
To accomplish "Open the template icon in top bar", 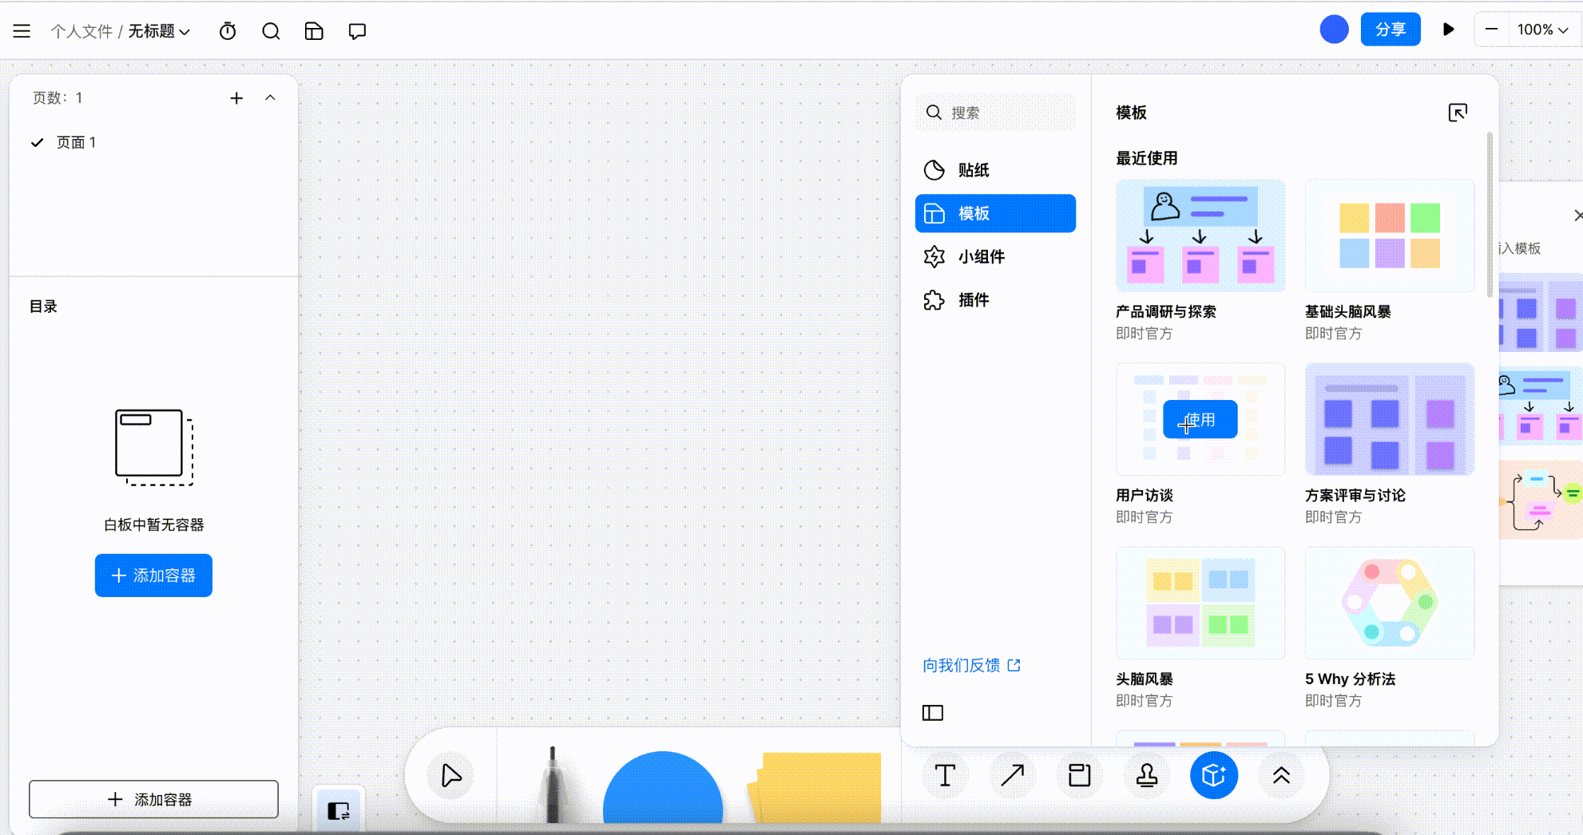I will pyautogui.click(x=314, y=31).
